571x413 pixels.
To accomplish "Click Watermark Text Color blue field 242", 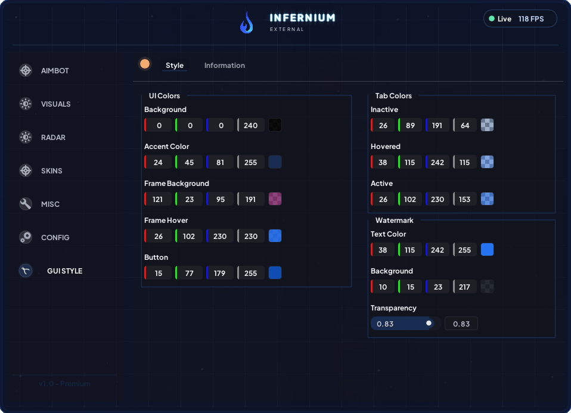I will pyautogui.click(x=437, y=250).
